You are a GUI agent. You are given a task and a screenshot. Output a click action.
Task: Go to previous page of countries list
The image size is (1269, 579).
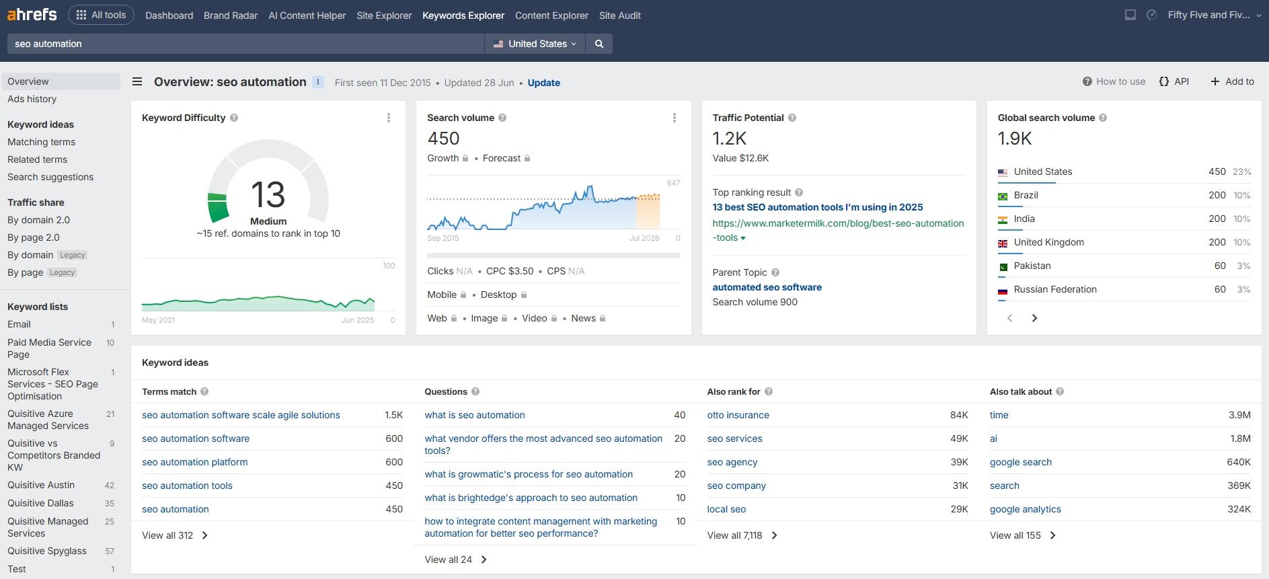[x=1009, y=318]
